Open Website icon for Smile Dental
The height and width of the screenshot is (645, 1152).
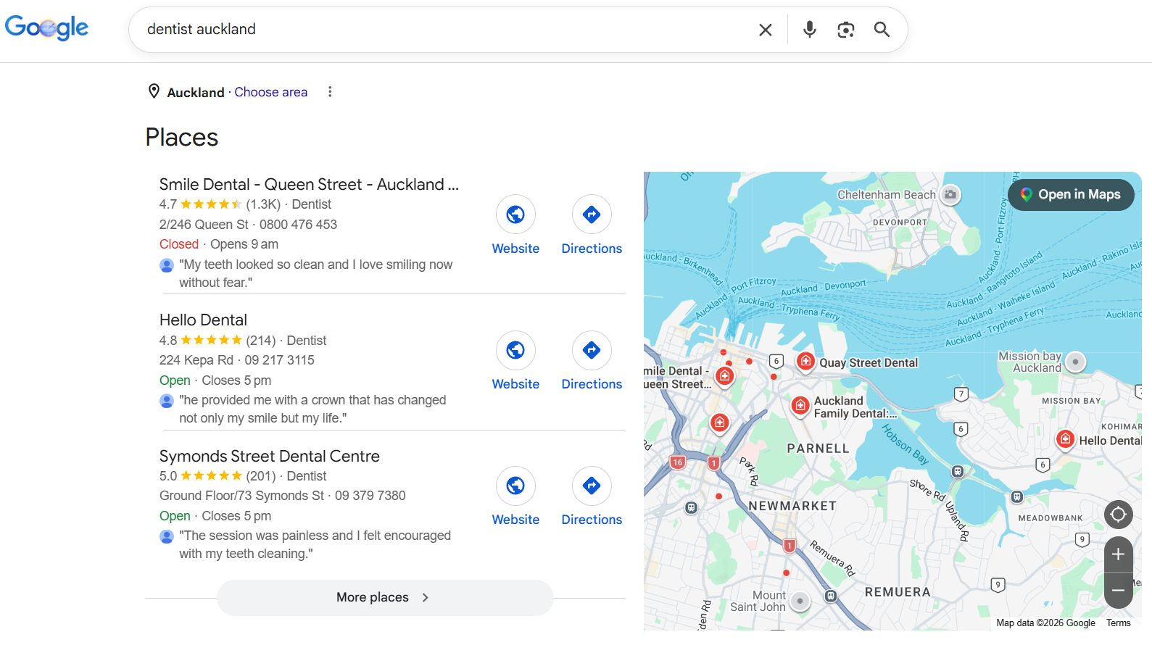click(x=515, y=215)
